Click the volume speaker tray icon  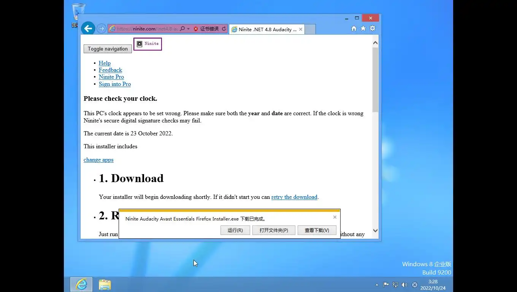404,285
